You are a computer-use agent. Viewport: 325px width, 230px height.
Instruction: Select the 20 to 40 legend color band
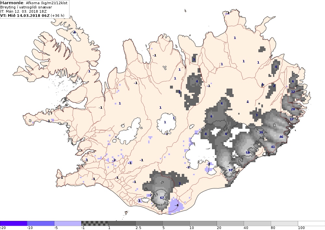pos(230,224)
